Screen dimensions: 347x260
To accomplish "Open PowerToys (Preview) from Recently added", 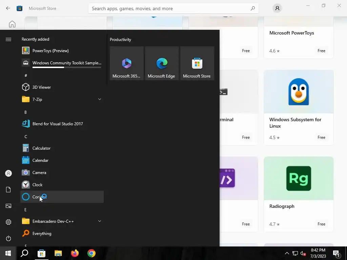I will point(62,51).
